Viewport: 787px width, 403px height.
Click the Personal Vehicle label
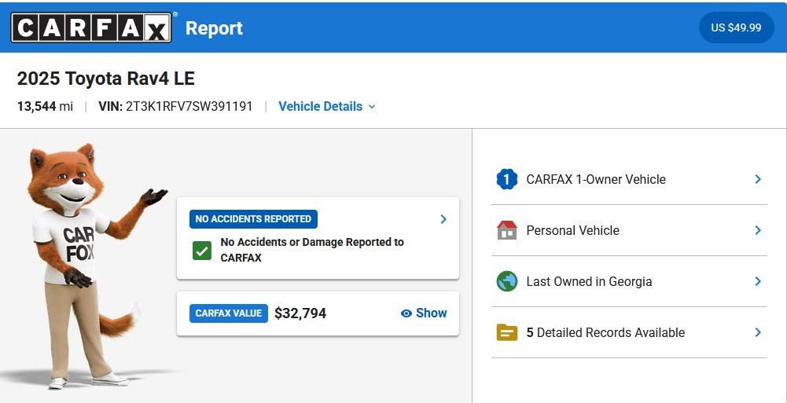point(572,231)
